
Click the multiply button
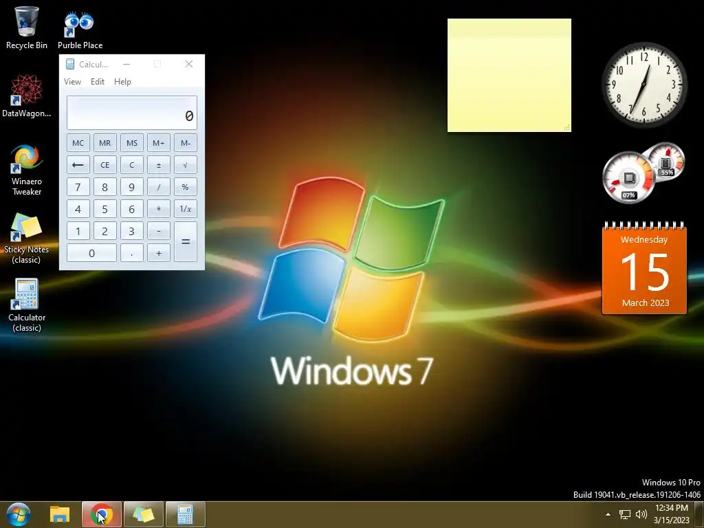[159, 209]
